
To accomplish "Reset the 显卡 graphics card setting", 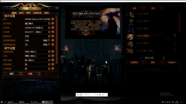I will (53, 19).
